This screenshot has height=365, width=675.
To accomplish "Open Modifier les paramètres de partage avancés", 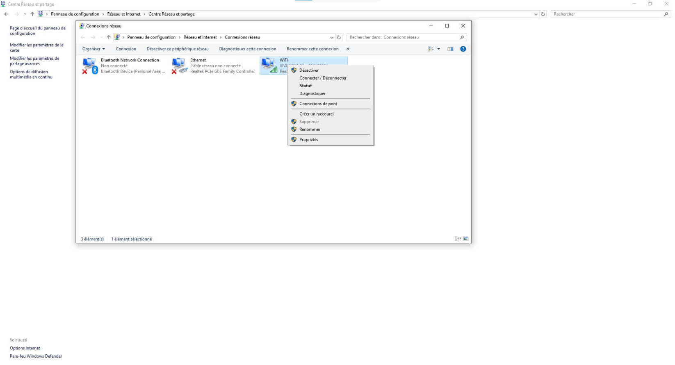I will (x=34, y=61).
